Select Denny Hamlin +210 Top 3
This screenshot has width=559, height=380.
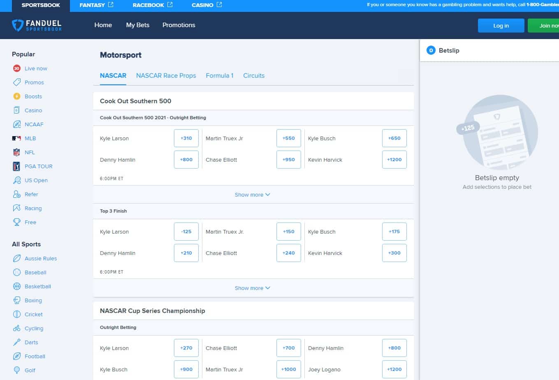pyautogui.click(x=186, y=253)
